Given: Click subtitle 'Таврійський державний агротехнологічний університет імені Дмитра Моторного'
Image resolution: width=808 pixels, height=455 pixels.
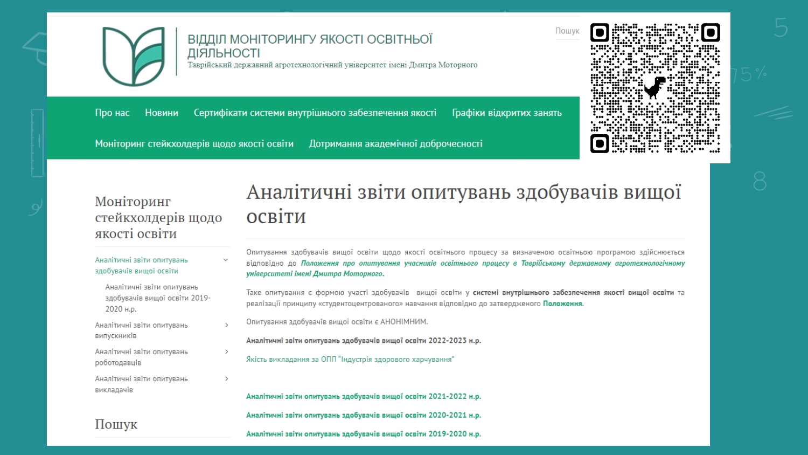Looking at the screenshot, I should [332, 65].
